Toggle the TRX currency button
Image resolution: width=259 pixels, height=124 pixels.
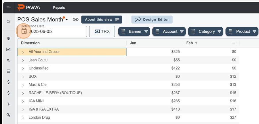pos(102,31)
